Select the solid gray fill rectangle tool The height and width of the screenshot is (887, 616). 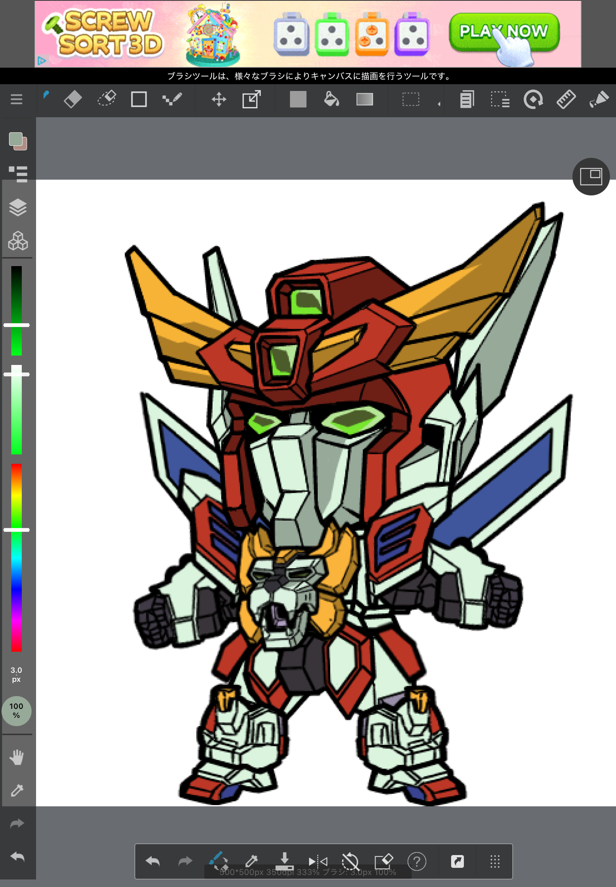298,99
